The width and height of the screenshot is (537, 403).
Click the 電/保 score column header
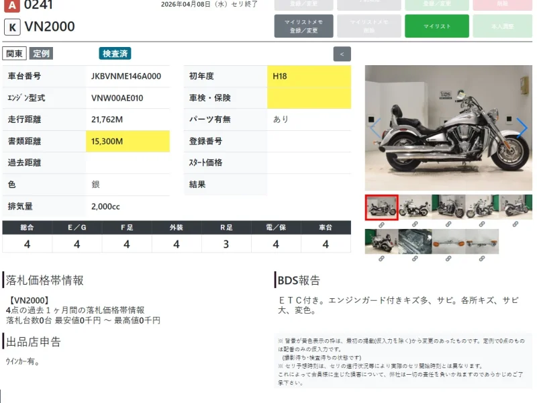(x=276, y=228)
